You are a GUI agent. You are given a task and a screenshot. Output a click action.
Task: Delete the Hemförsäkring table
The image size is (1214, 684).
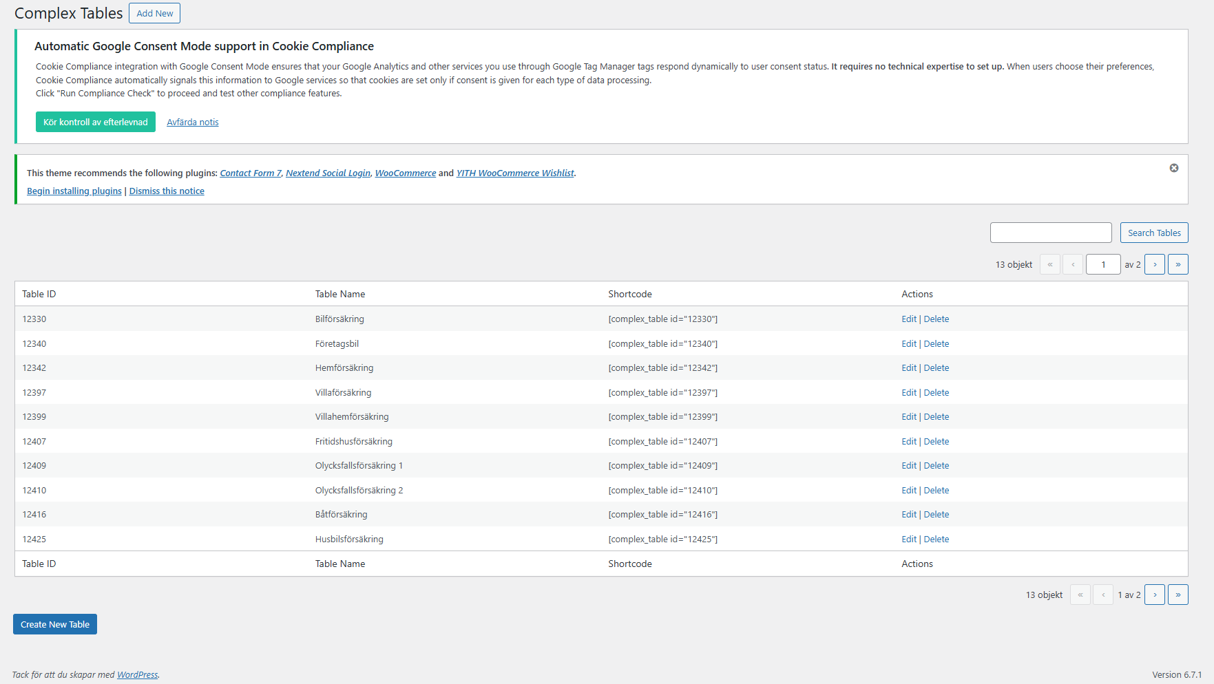click(x=936, y=368)
